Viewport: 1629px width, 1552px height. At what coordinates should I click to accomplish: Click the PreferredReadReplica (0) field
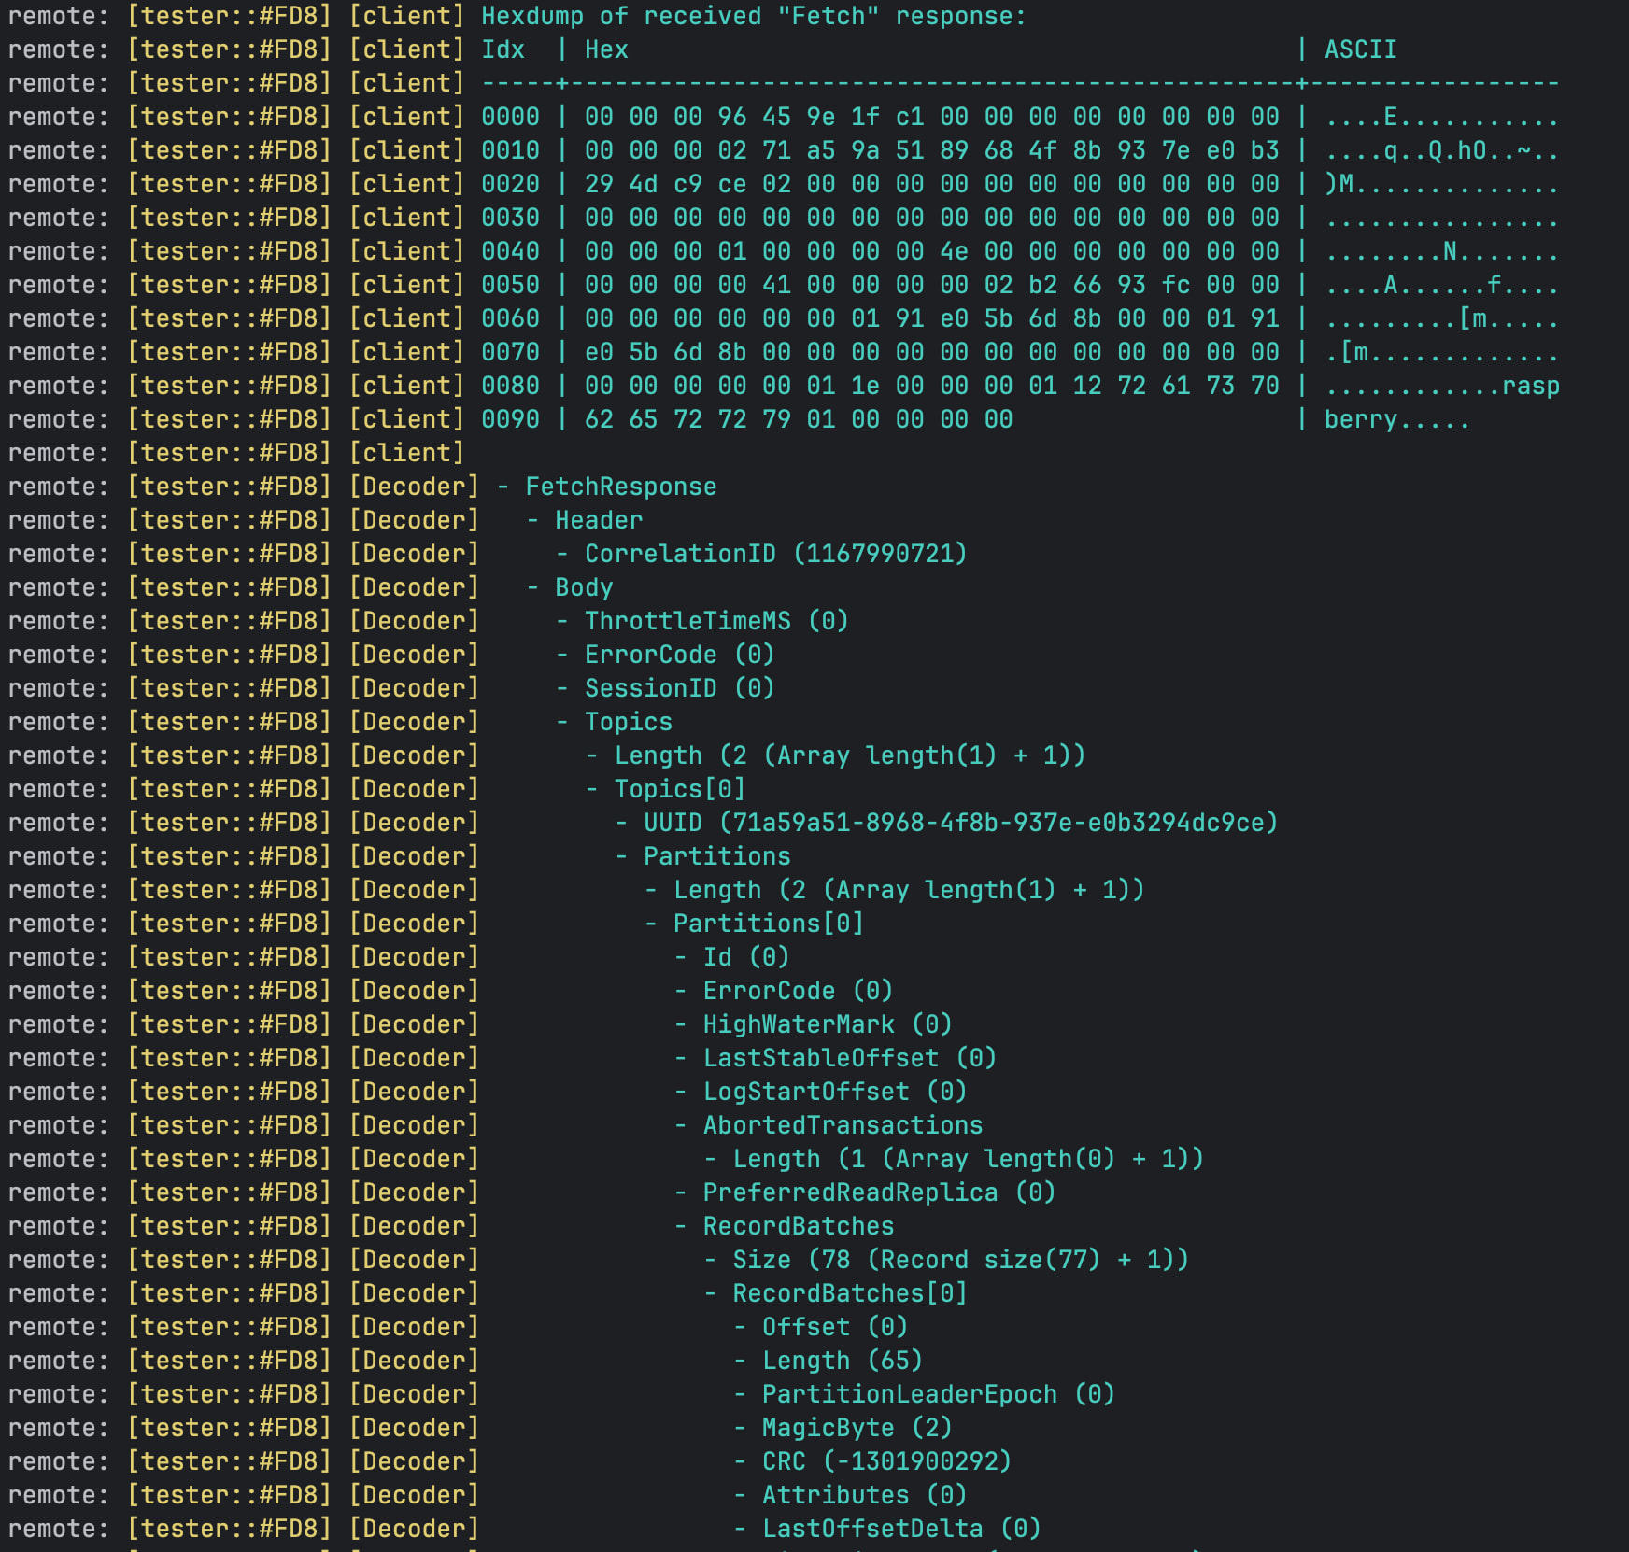point(879,1193)
